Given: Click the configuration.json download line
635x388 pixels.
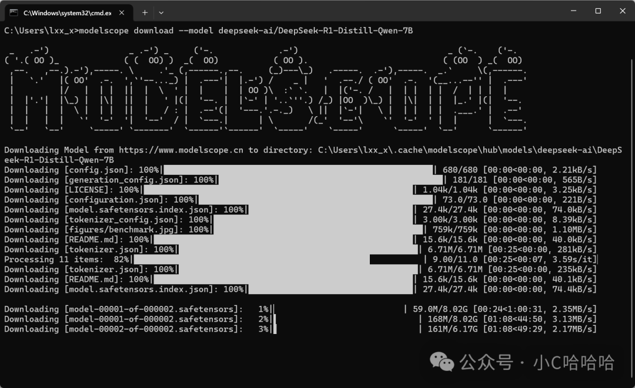Looking at the screenshot, I should tap(300, 200).
